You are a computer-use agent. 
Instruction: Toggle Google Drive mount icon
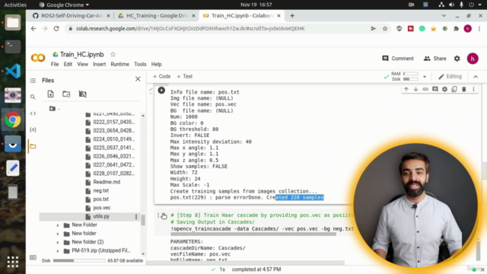tap(82, 94)
